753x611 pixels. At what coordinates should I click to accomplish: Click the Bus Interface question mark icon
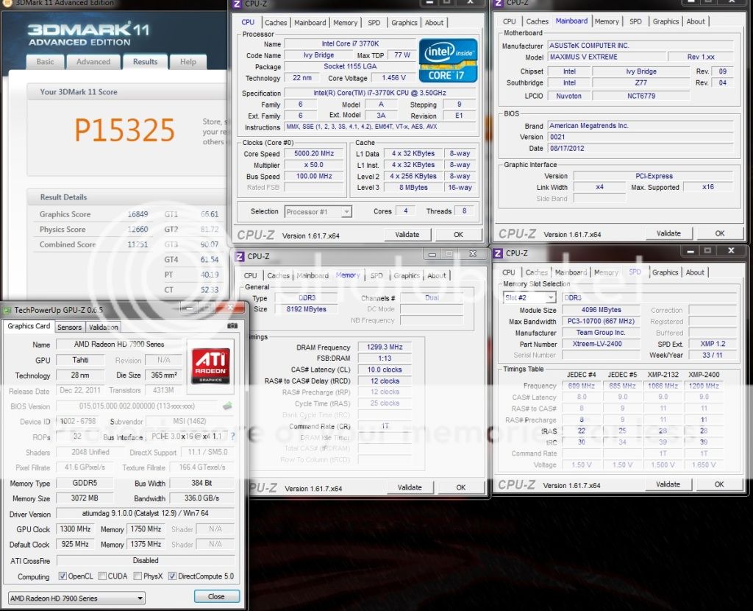233,437
